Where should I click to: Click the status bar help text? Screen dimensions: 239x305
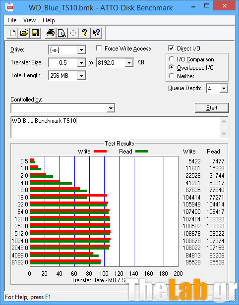pos(28,297)
